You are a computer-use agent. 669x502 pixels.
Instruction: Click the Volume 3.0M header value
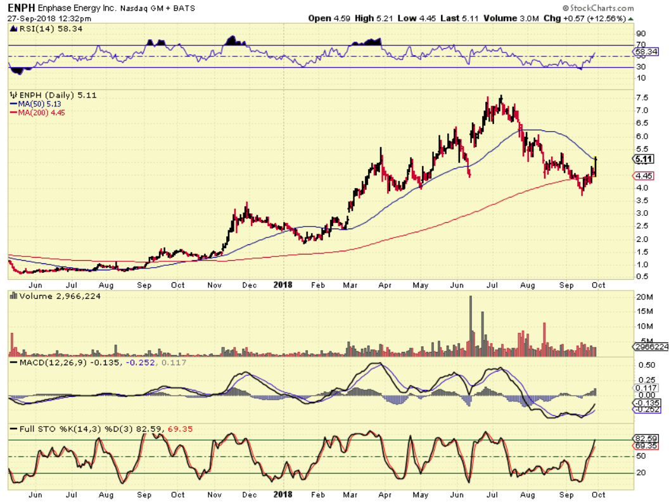point(511,18)
